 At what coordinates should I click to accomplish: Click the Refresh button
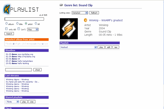point(94,13)
